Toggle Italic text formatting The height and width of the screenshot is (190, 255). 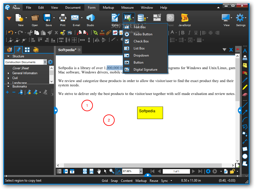pyautogui.click(x=189, y=33)
